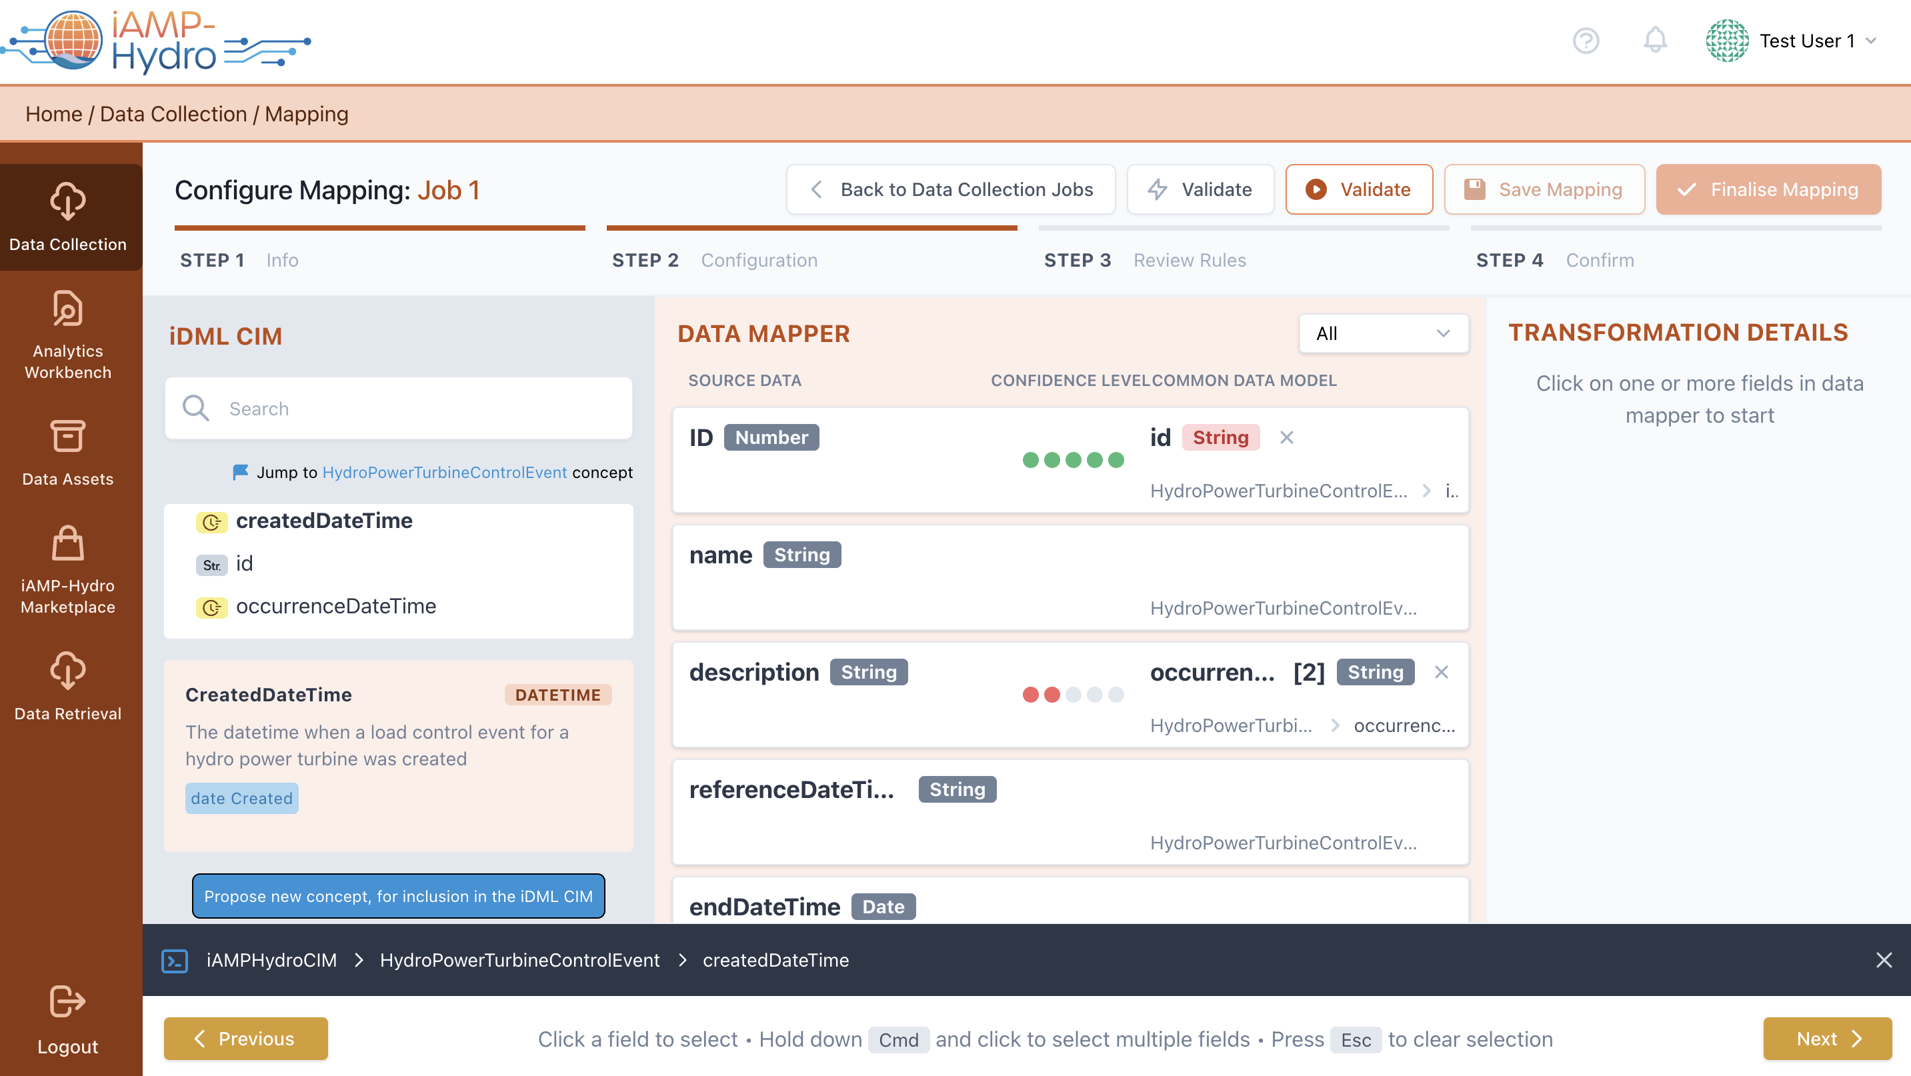Image resolution: width=1911 pixels, height=1076 pixels.
Task: Click the Logout icon
Action: [x=67, y=1001]
